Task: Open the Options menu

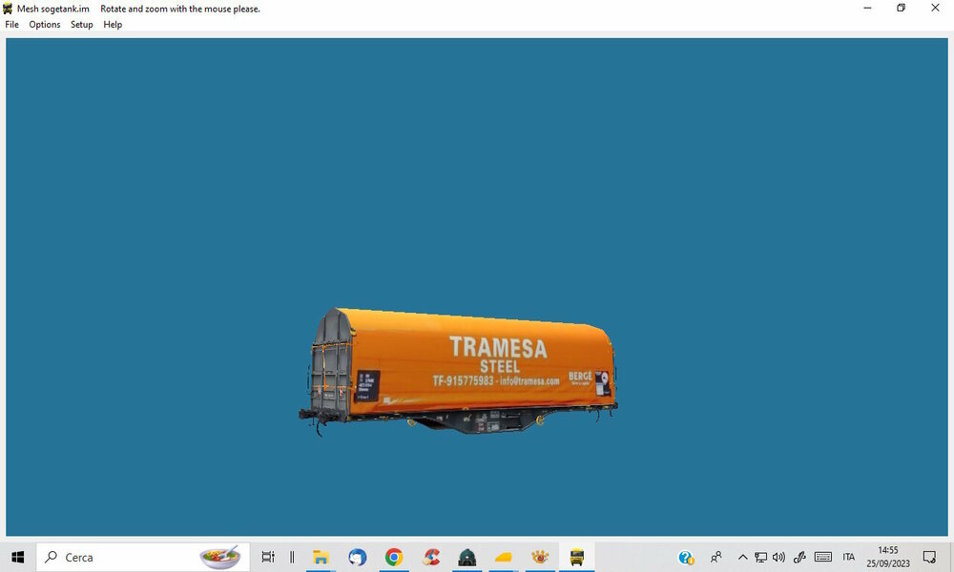Action: tap(45, 25)
